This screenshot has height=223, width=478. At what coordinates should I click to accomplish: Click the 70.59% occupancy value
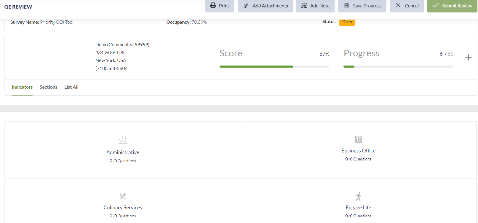pos(199,22)
